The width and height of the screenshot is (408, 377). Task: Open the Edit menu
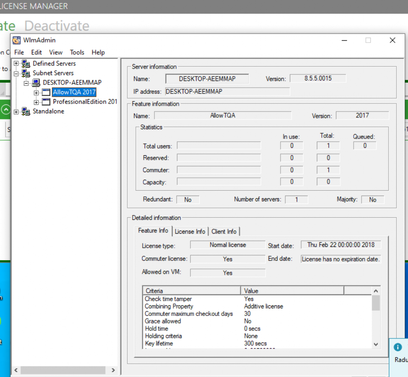36,52
